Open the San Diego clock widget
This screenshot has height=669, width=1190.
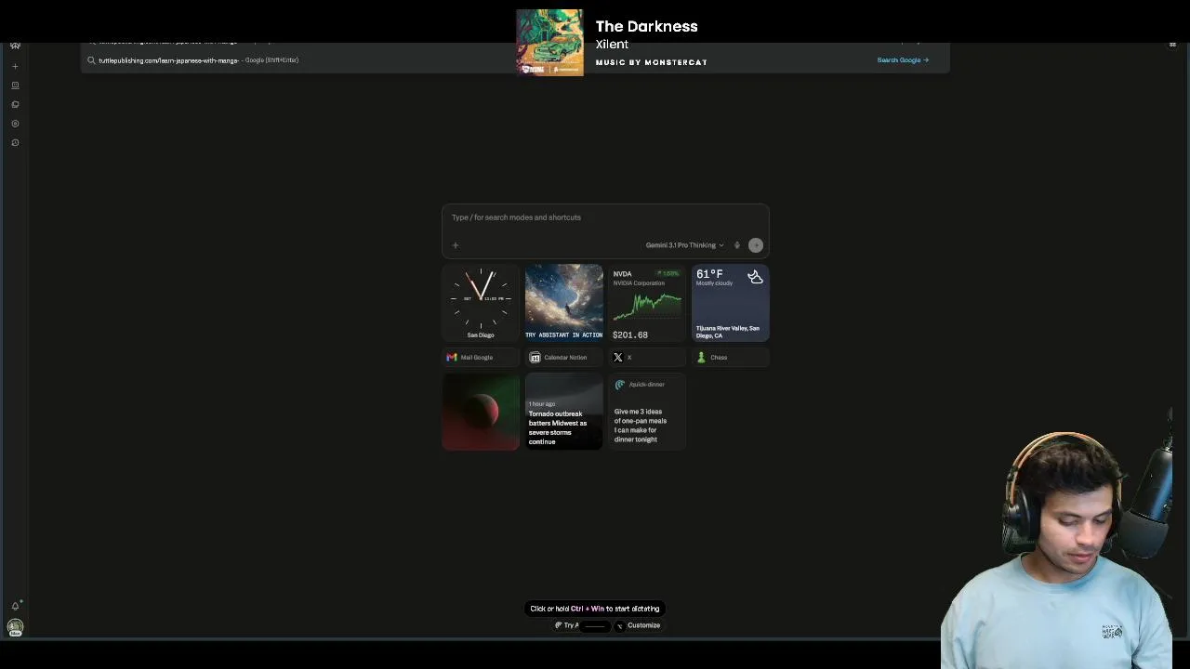tap(481, 303)
